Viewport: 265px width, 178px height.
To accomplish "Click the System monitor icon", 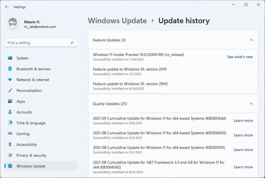I will pos(10,58).
